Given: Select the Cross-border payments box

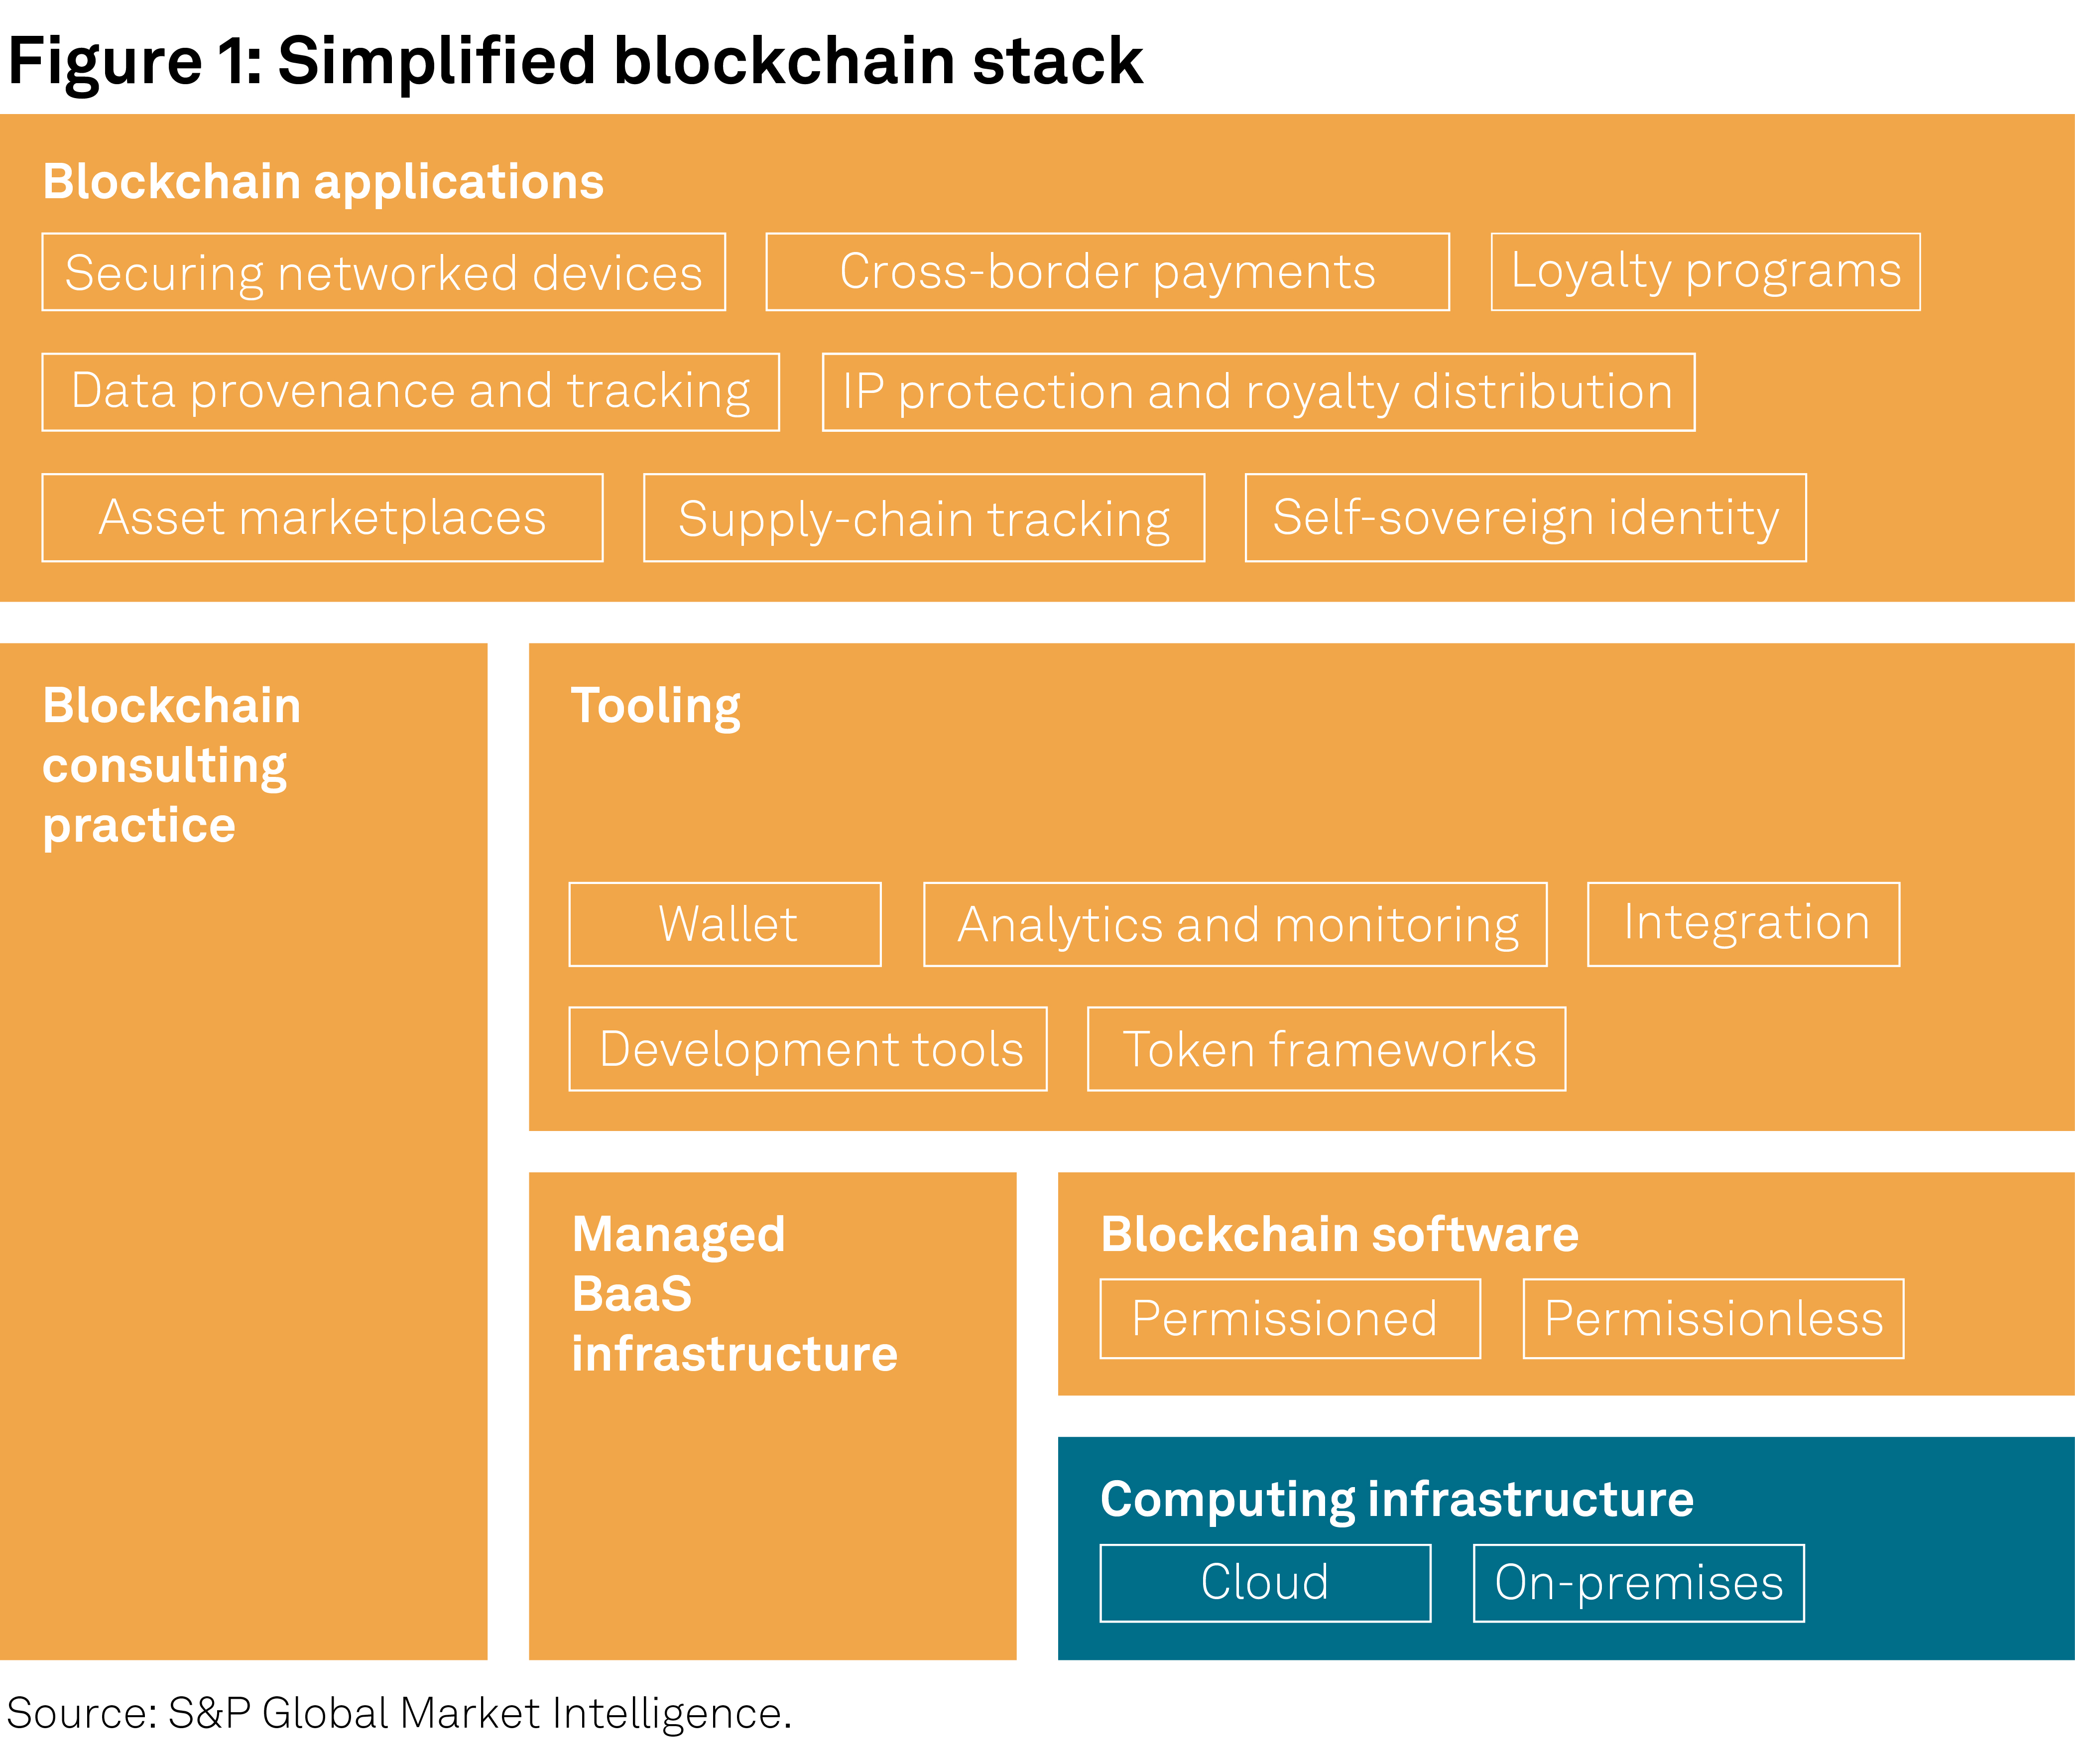Looking at the screenshot, I should point(1107,272).
